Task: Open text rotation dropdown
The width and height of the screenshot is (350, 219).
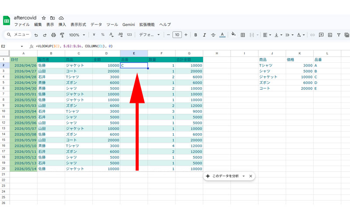Action: (x=301, y=35)
